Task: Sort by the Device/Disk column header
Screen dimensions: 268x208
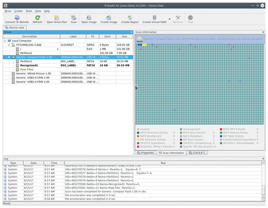Action: click(31, 37)
